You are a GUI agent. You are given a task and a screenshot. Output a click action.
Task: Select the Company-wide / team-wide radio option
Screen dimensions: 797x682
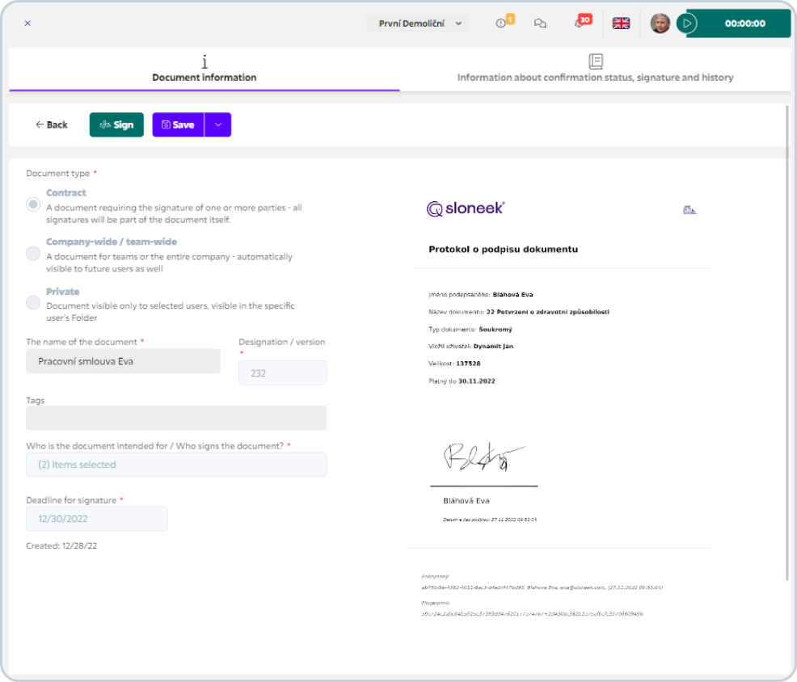(x=33, y=254)
